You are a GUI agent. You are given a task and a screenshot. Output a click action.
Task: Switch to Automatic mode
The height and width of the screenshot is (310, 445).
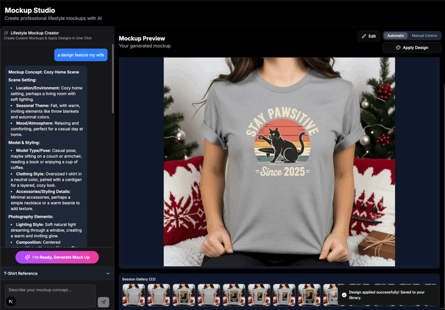[x=395, y=36]
